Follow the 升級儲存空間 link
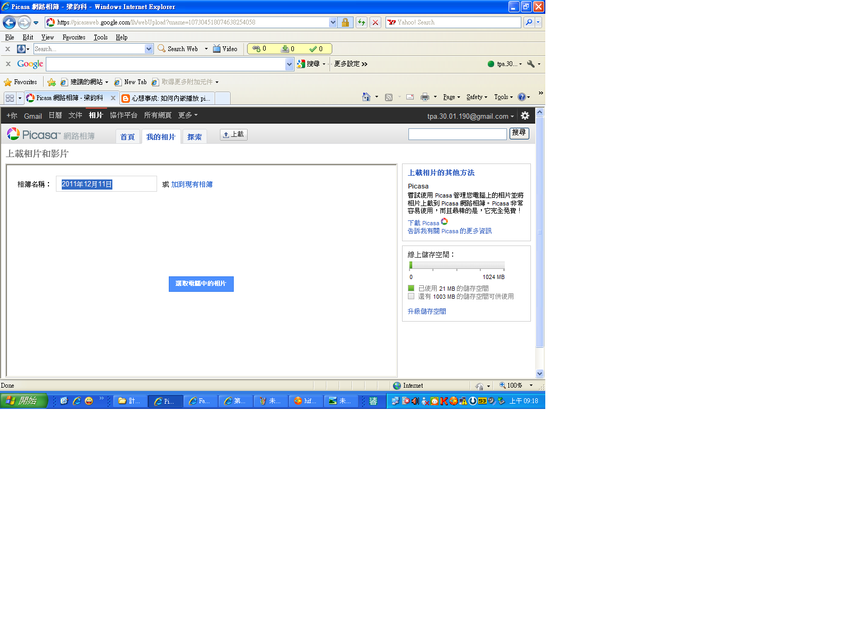Screen dimensions: 852x639 tap(427, 312)
